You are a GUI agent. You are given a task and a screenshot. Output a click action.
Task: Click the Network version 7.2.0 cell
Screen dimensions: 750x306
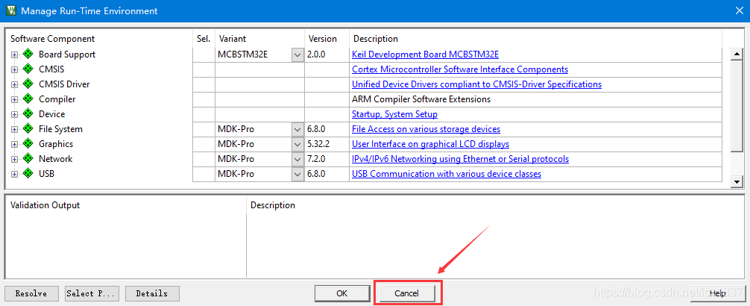pos(327,159)
